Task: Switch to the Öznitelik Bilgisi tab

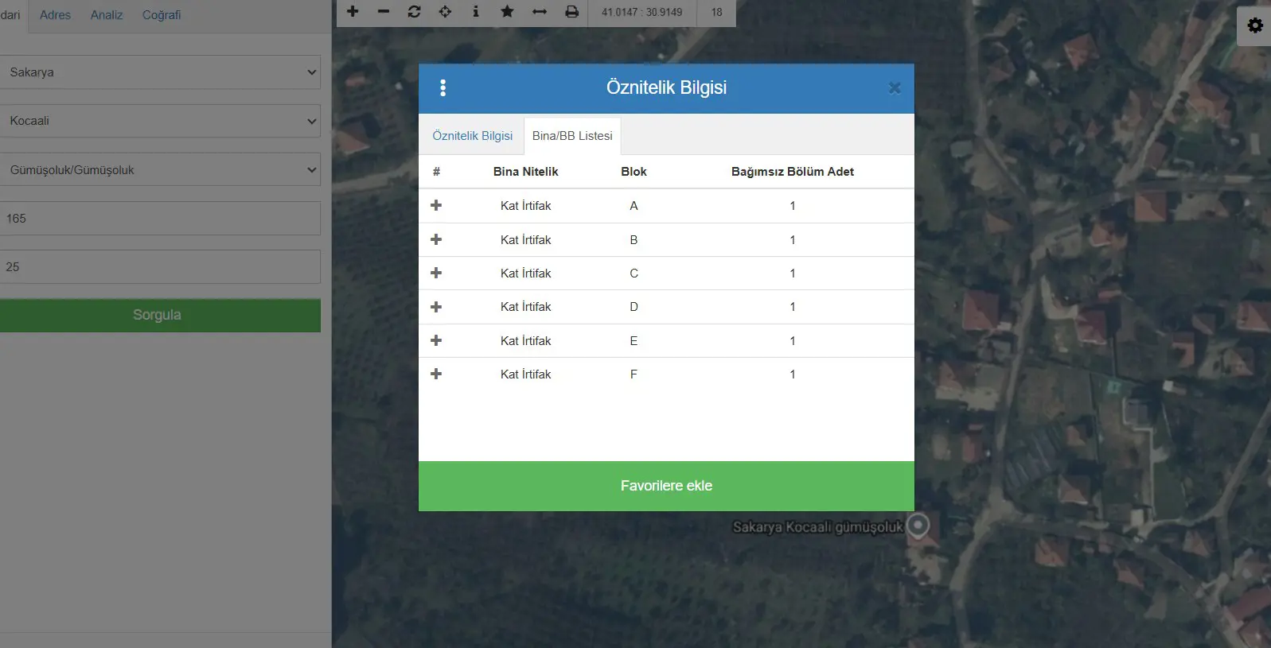Action: coord(473,136)
